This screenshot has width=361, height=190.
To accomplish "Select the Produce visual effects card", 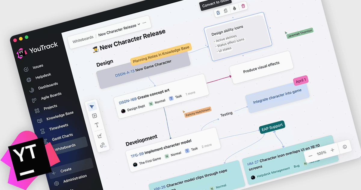I will tap(261, 67).
